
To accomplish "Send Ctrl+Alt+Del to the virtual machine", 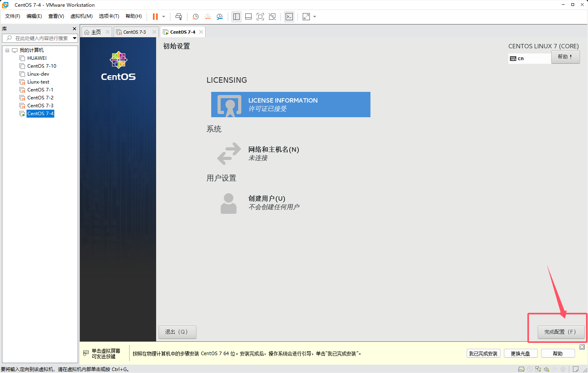I will (x=179, y=17).
